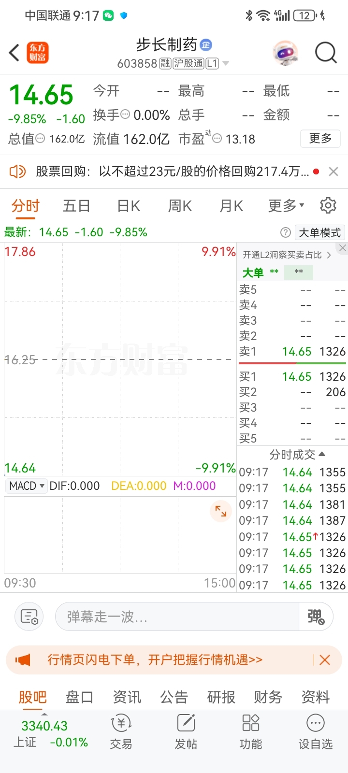Open the search magnifier icon
348x773 pixels.
[x=326, y=53]
